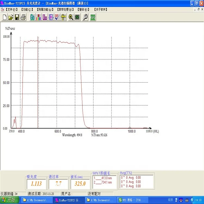The image size is (204, 204).
Task: Click the colored spectrum bars icon
Action: (x=39, y=17)
